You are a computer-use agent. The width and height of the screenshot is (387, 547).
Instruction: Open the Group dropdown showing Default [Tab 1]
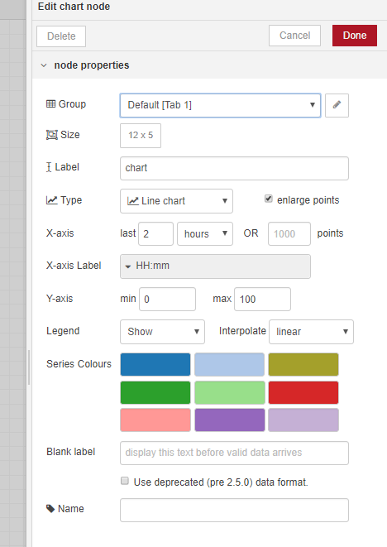[x=220, y=105]
